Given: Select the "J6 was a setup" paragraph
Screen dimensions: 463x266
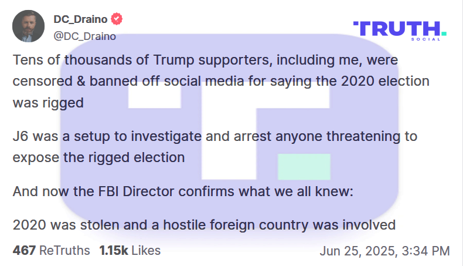Looking at the screenshot, I should pos(215,147).
